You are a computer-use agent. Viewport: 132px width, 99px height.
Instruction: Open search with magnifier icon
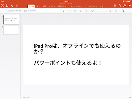pos(120,6)
